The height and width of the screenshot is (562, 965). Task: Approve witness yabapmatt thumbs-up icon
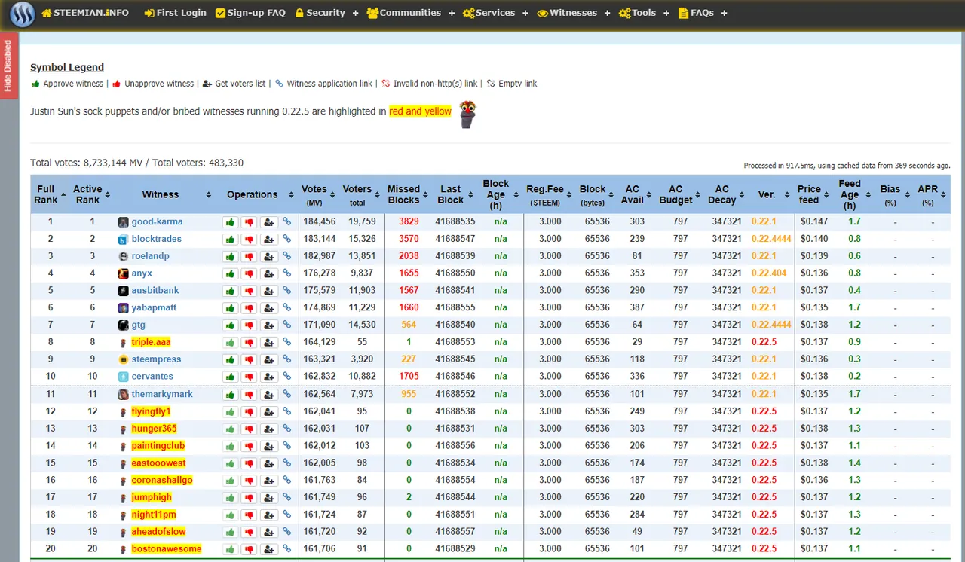229,308
